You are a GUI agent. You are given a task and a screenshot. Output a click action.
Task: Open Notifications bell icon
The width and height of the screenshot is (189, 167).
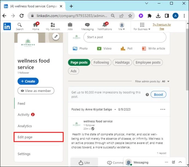tap(105, 26)
